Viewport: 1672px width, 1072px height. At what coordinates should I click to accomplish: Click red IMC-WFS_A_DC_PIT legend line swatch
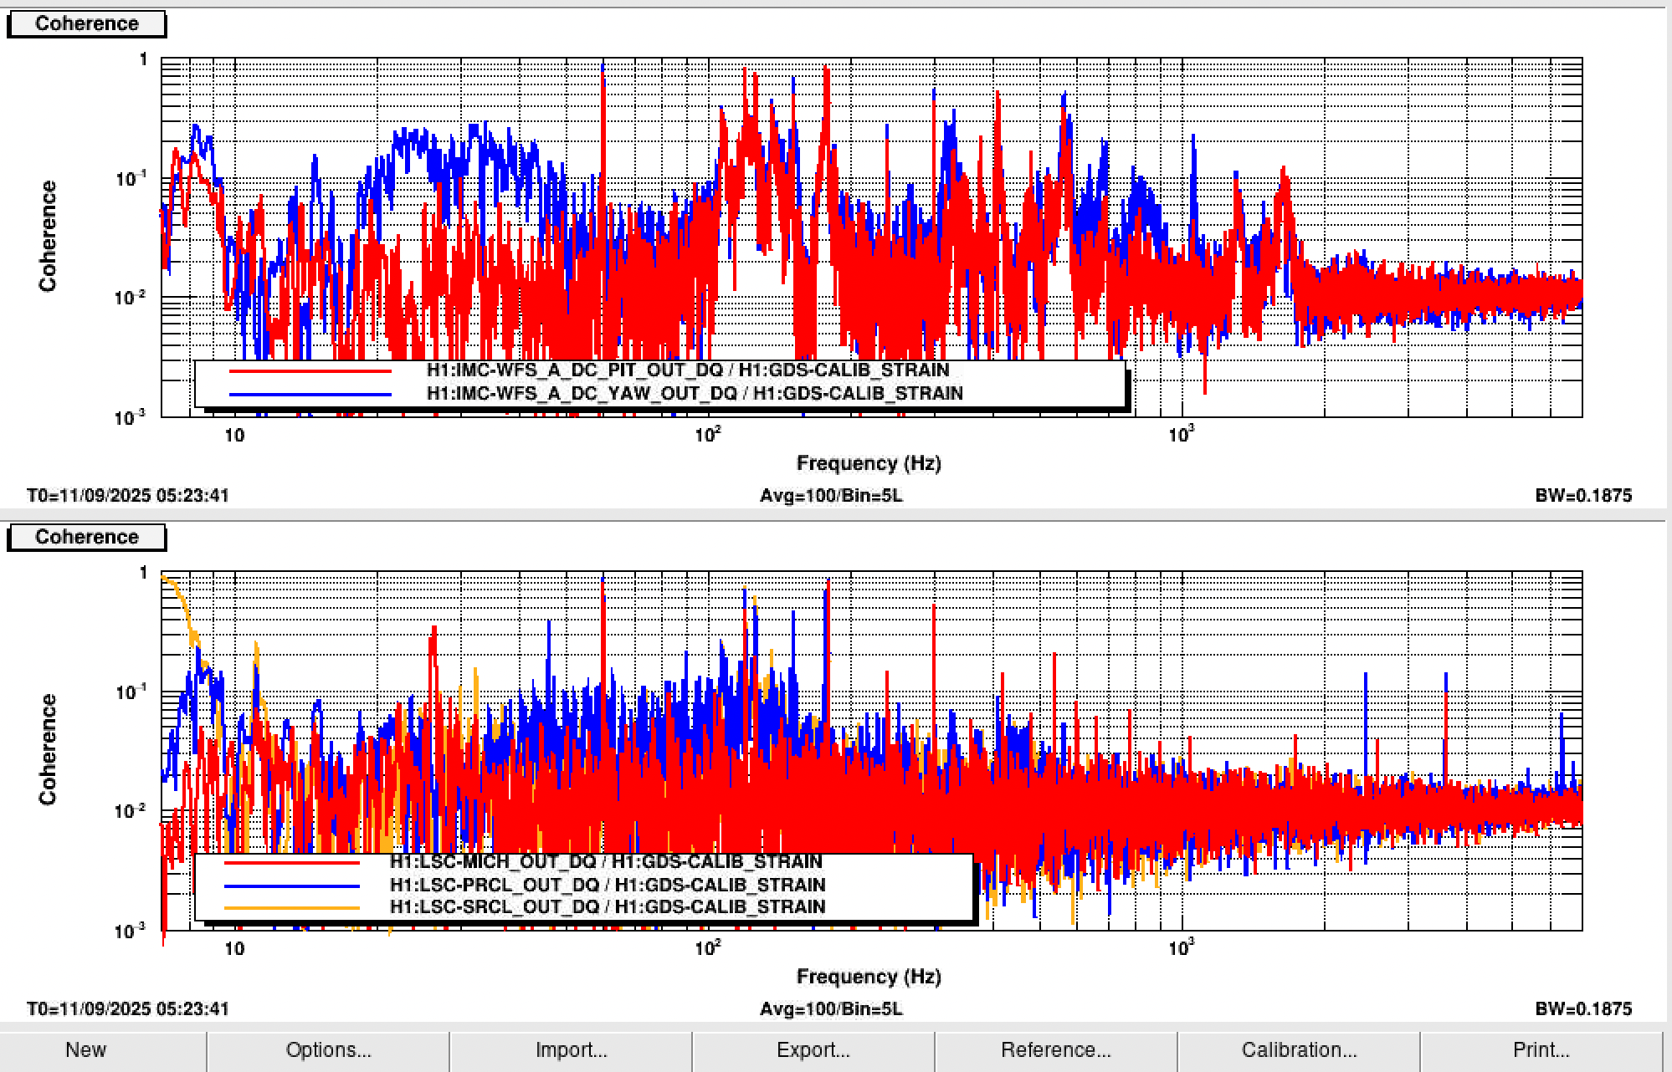[x=310, y=370]
